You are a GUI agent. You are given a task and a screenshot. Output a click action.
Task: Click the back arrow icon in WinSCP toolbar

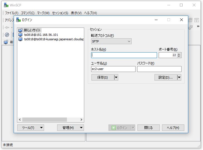(7, 27)
